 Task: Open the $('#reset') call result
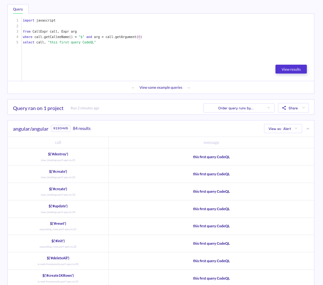(58, 223)
